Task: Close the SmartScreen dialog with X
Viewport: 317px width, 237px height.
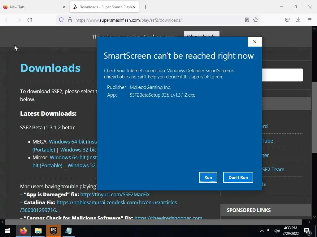Action: (255, 42)
